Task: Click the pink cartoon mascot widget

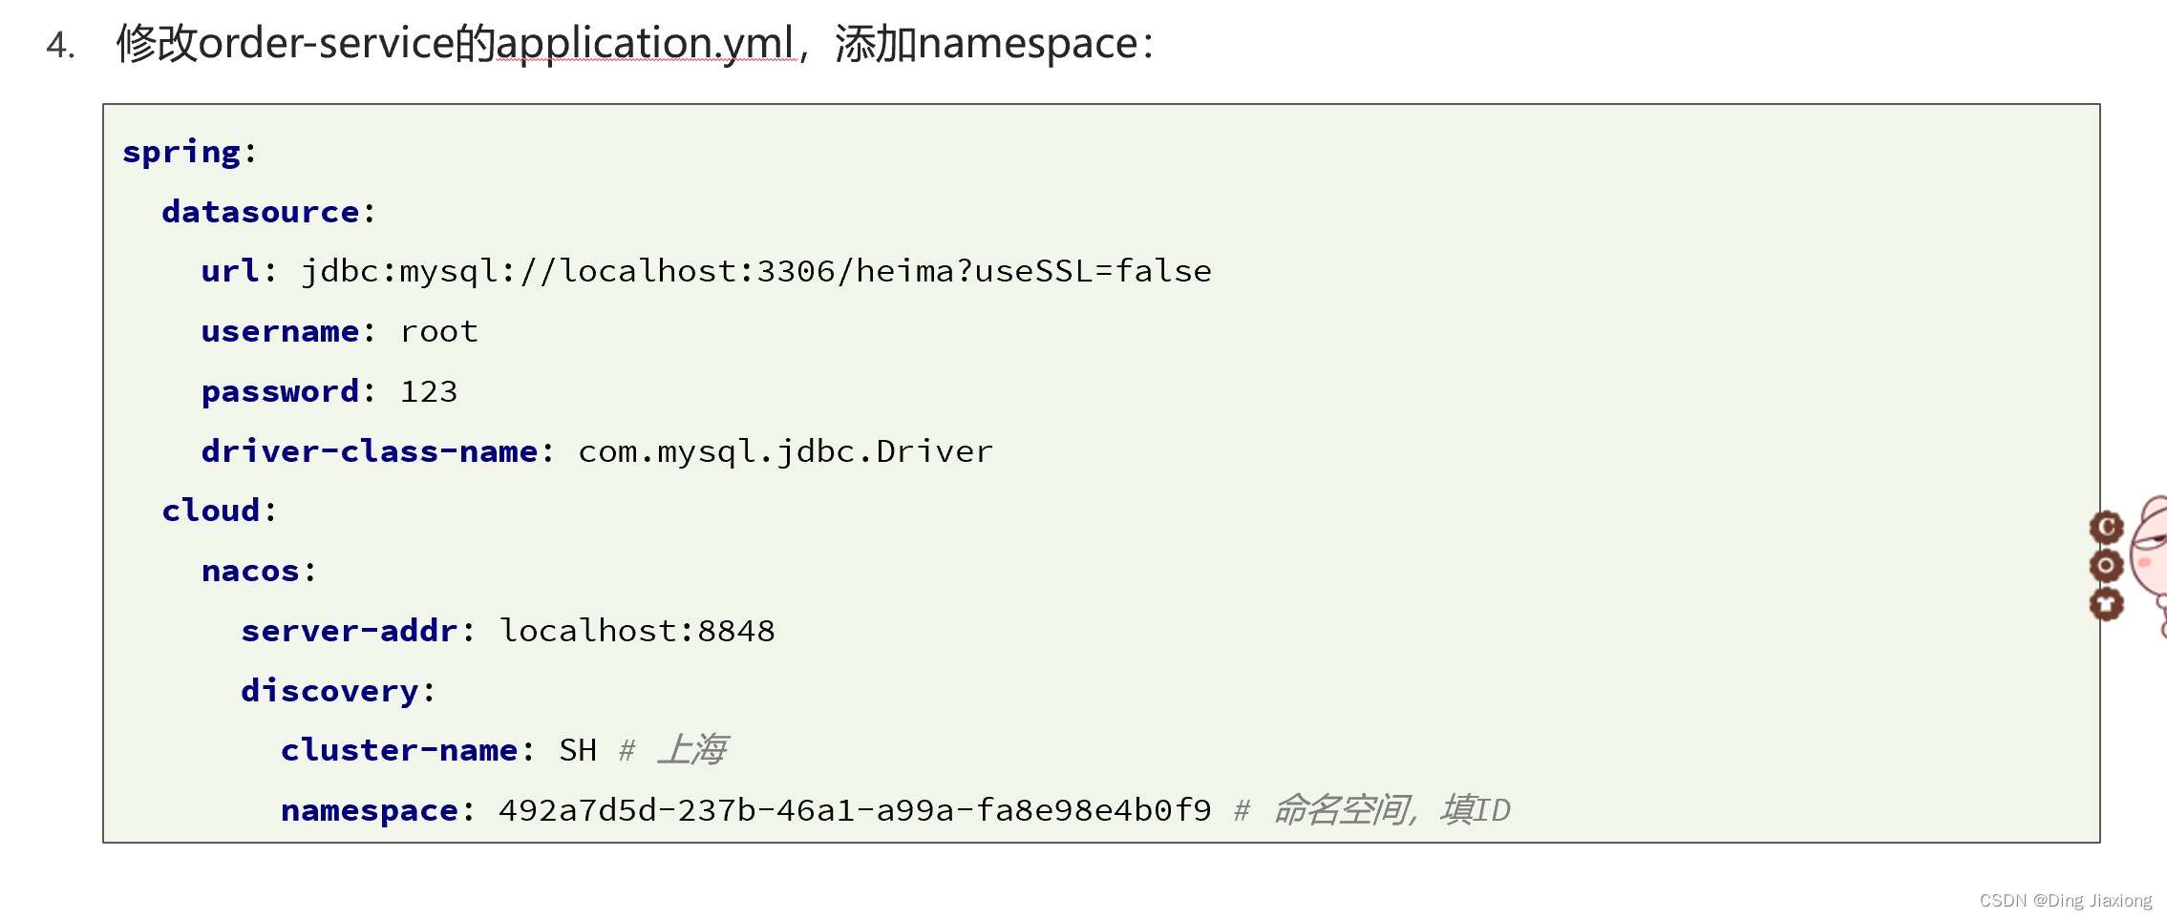Action: coord(2149,565)
